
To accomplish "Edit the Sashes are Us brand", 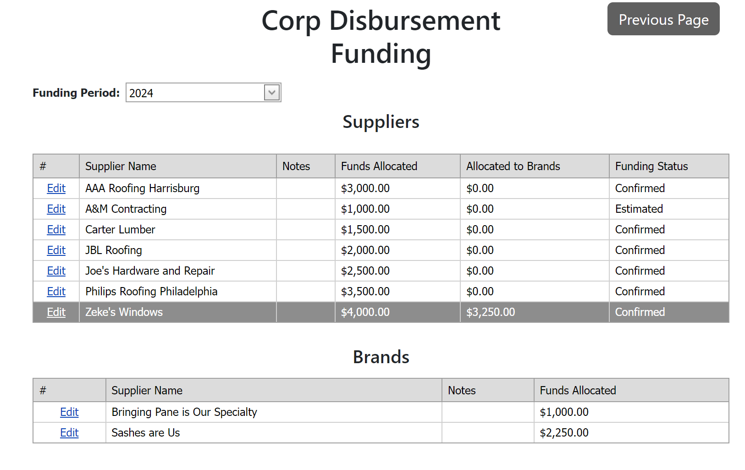I will click(x=69, y=433).
